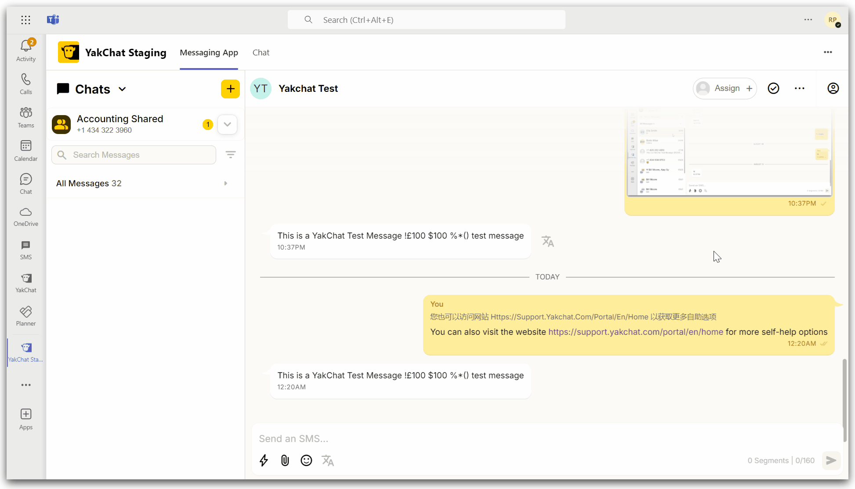Translate the 10:37PM test message

[x=547, y=241]
